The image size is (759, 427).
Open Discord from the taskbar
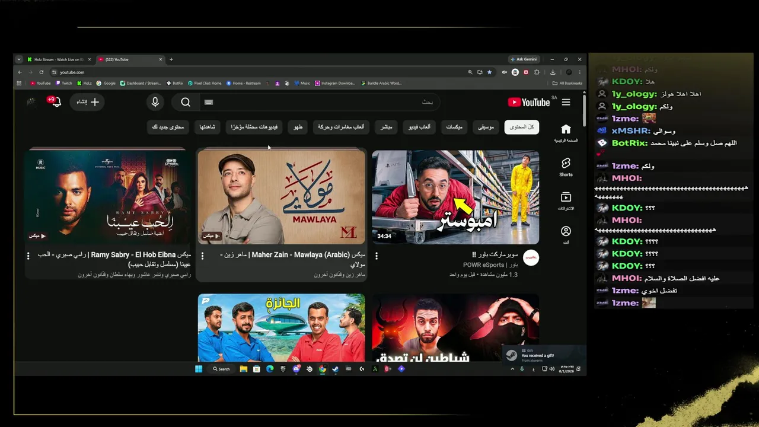click(x=296, y=369)
